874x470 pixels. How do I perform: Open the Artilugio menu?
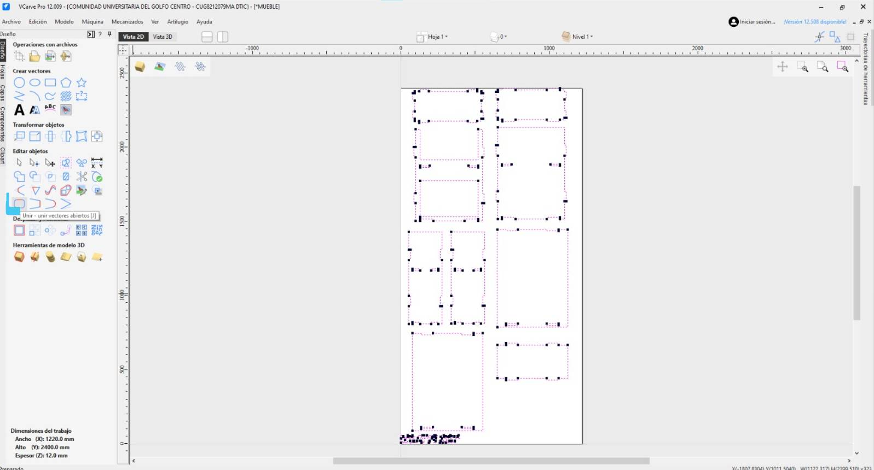click(178, 22)
